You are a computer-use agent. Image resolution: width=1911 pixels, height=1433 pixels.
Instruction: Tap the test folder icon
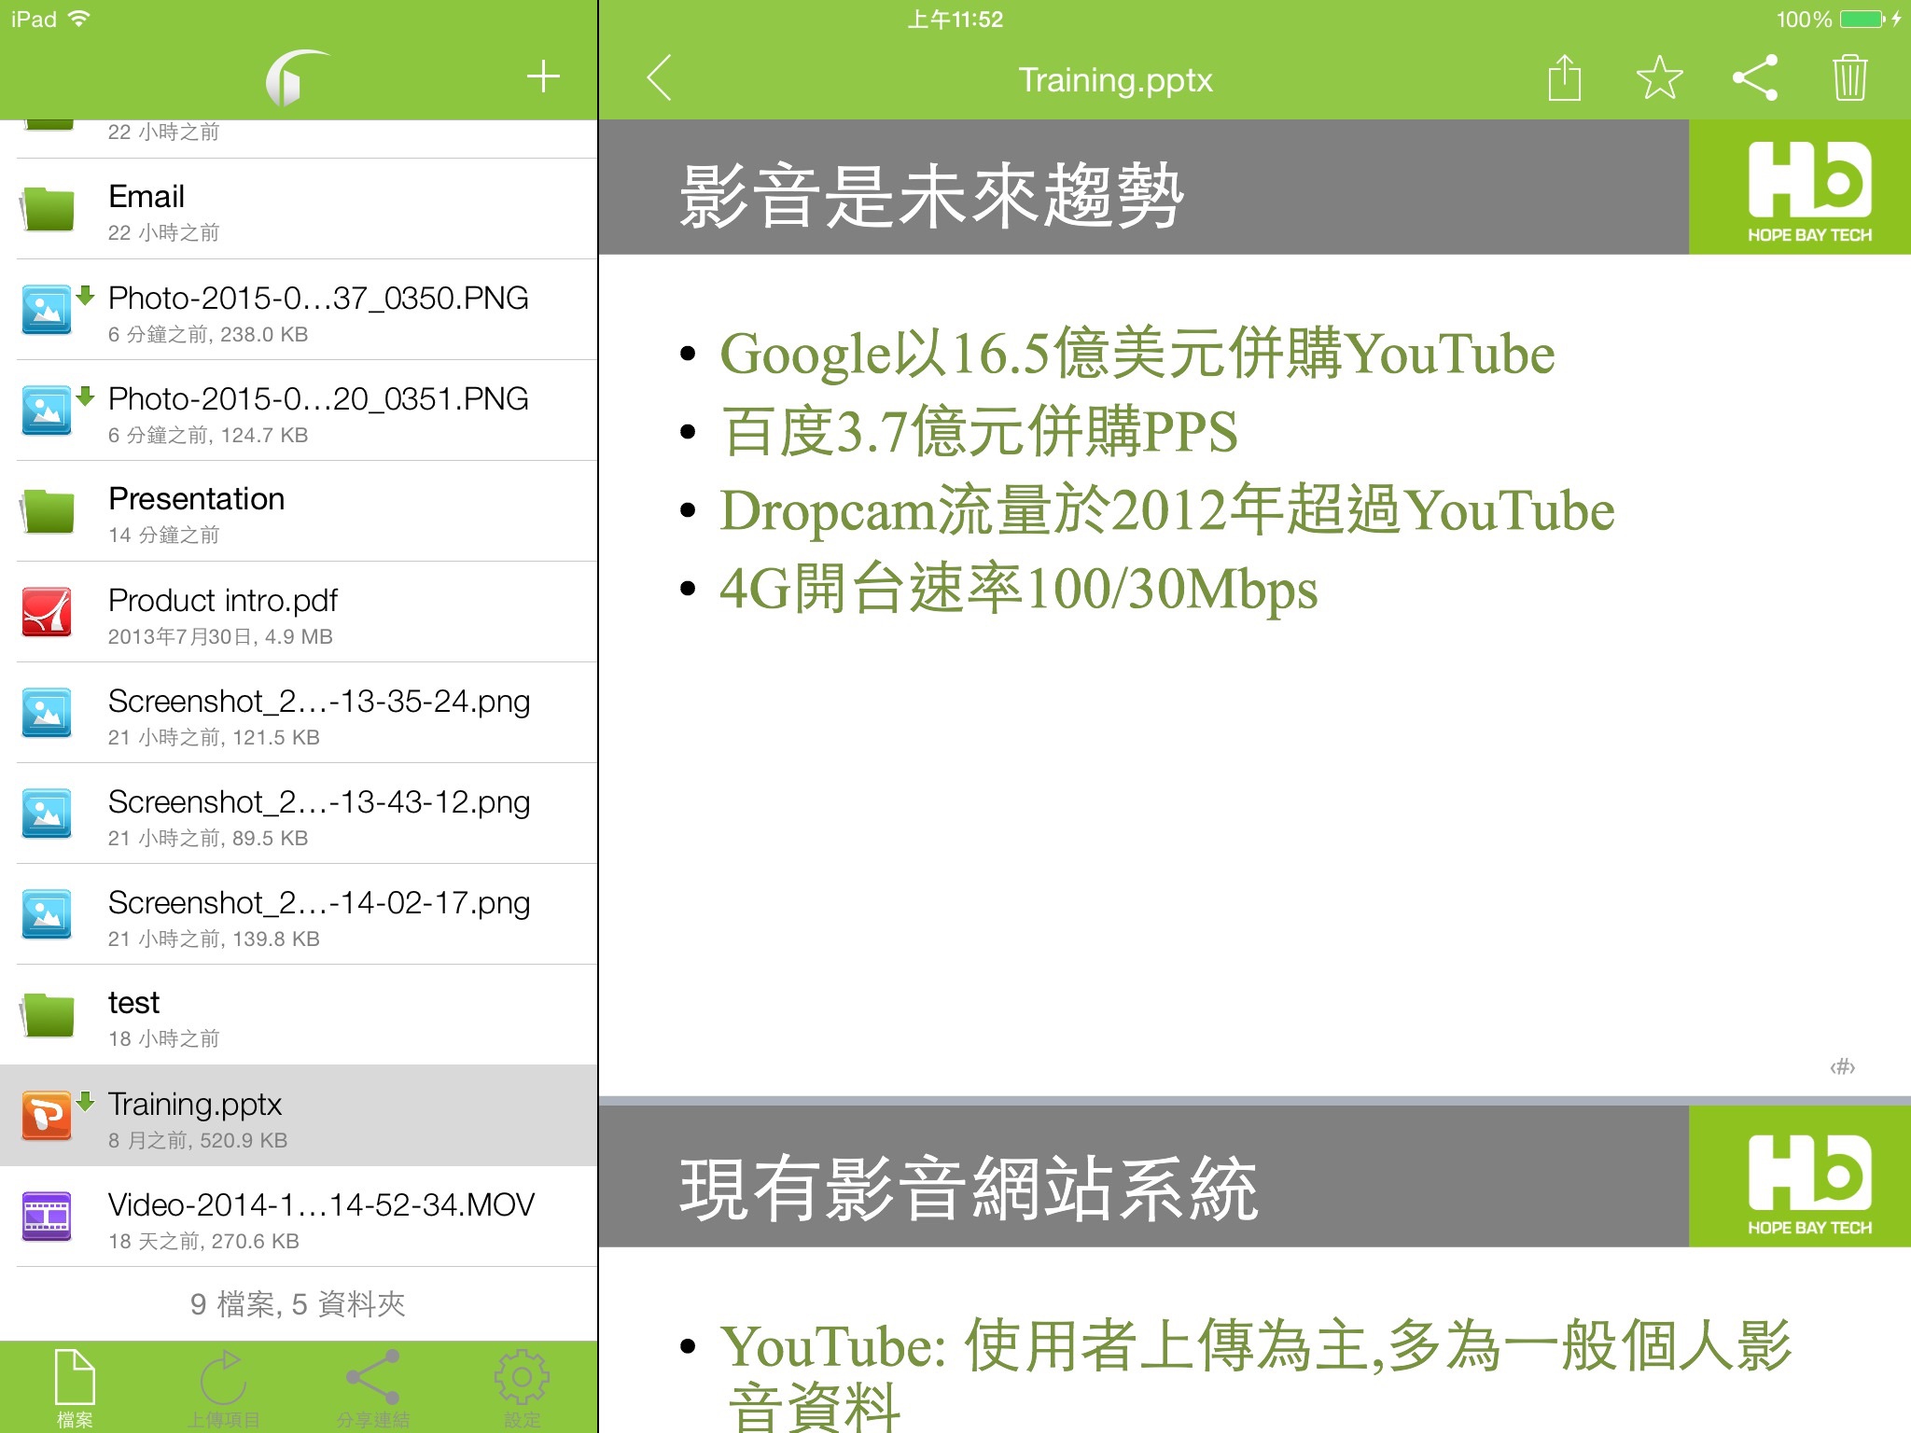(47, 1015)
